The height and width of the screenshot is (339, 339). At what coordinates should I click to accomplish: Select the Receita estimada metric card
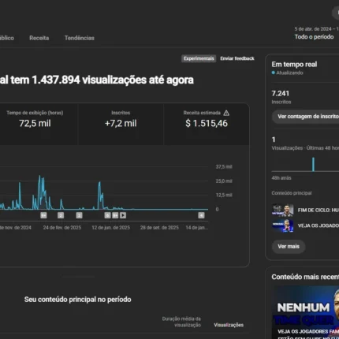pyautogui.click(x=207, y=124)
